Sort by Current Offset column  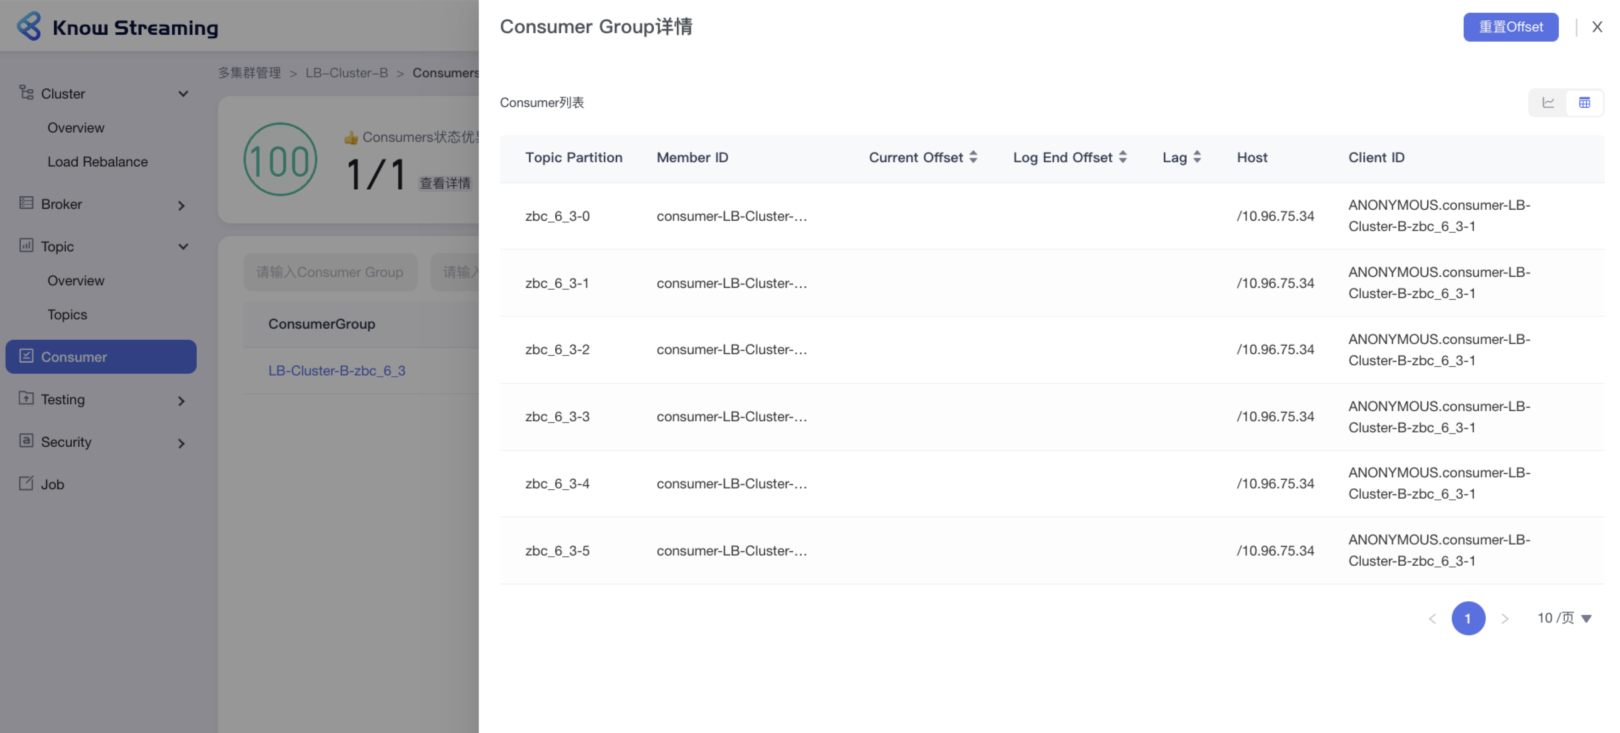click(x=973, y=157)
